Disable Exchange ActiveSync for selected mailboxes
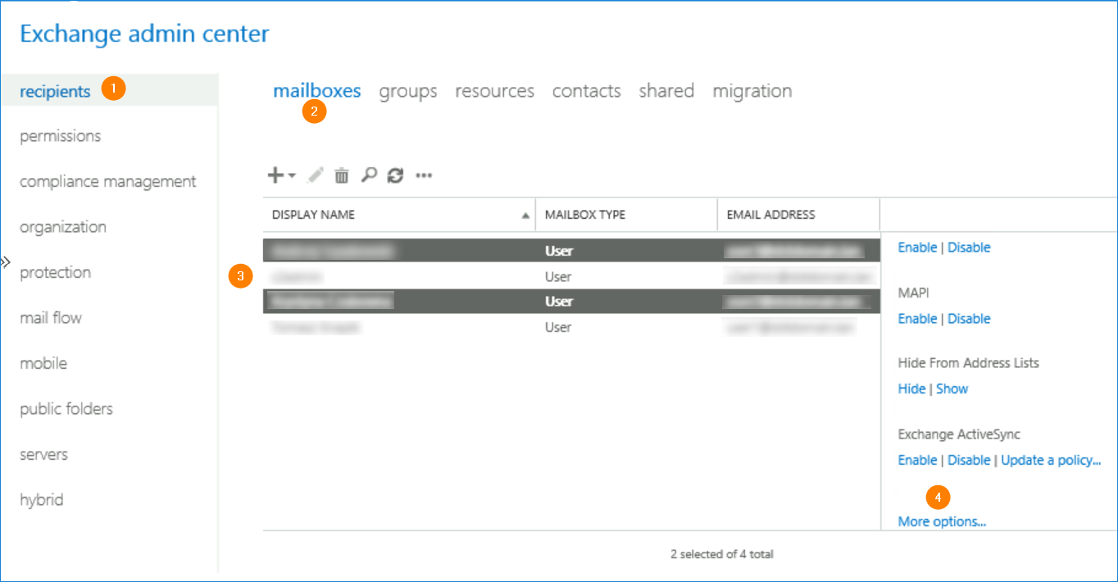The height and width of the screenshot is (582, 1118). [x=969, y=460]
